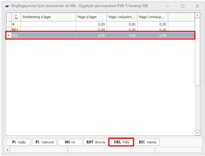Close the Birgðageymslur window
Image resolution: width=205 pixels, height=156 pixels.
pos(197,6)
